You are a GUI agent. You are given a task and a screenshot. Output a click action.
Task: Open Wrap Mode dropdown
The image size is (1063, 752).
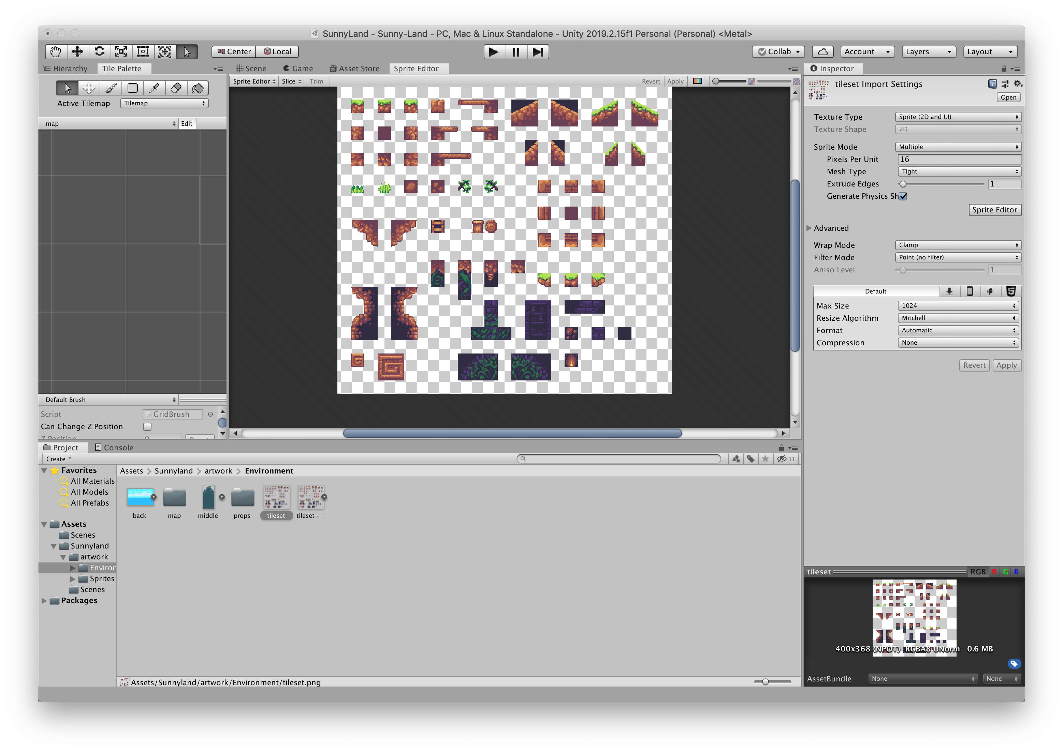[958, 245]
